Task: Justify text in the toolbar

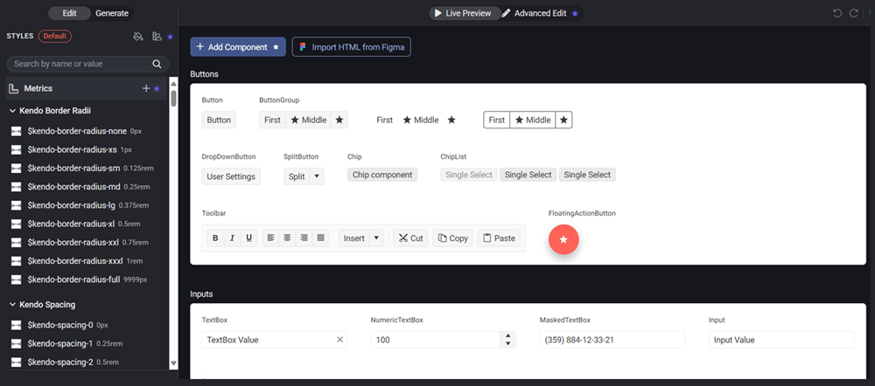Action: tap(321, 238)
